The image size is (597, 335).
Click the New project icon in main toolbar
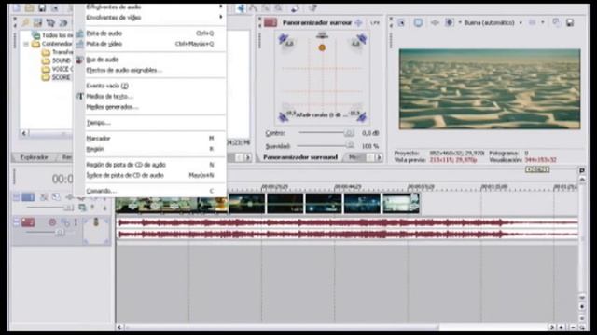click(17, 8)
